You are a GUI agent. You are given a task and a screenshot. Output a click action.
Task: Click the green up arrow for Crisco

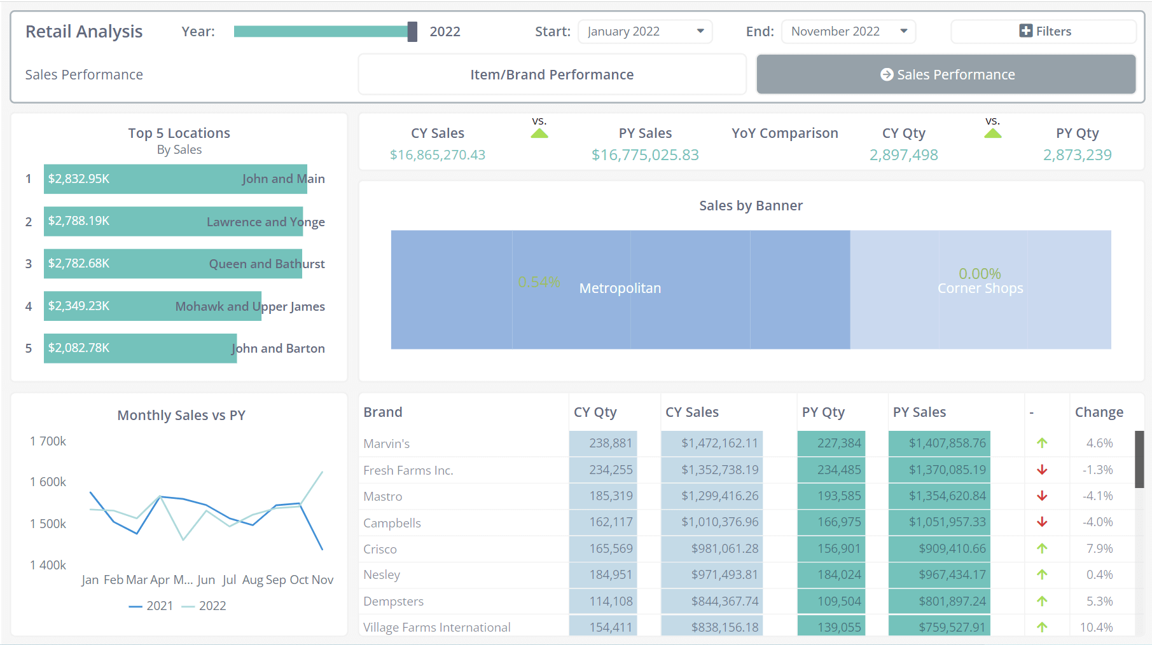(x=1041, y=548)
